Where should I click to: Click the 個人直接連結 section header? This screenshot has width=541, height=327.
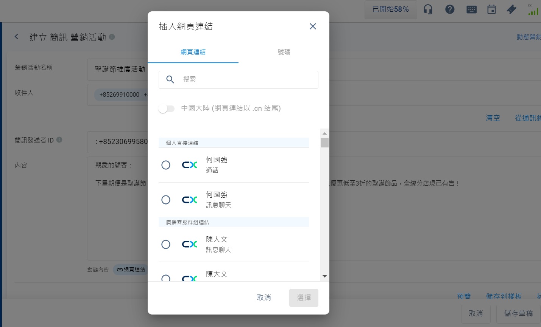pos(234,143)
